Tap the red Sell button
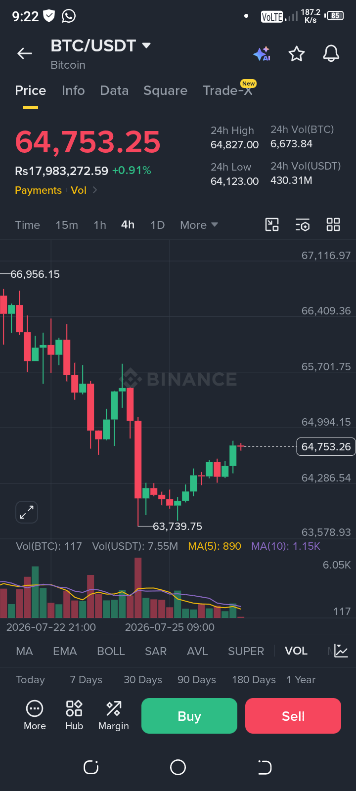356x791 pixels. pyautogui.click(x=293, y=716)
